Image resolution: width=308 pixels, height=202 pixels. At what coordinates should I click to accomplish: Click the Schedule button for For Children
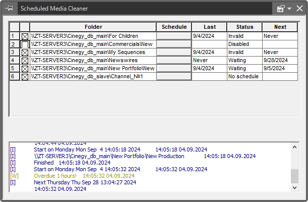point(174,36)
